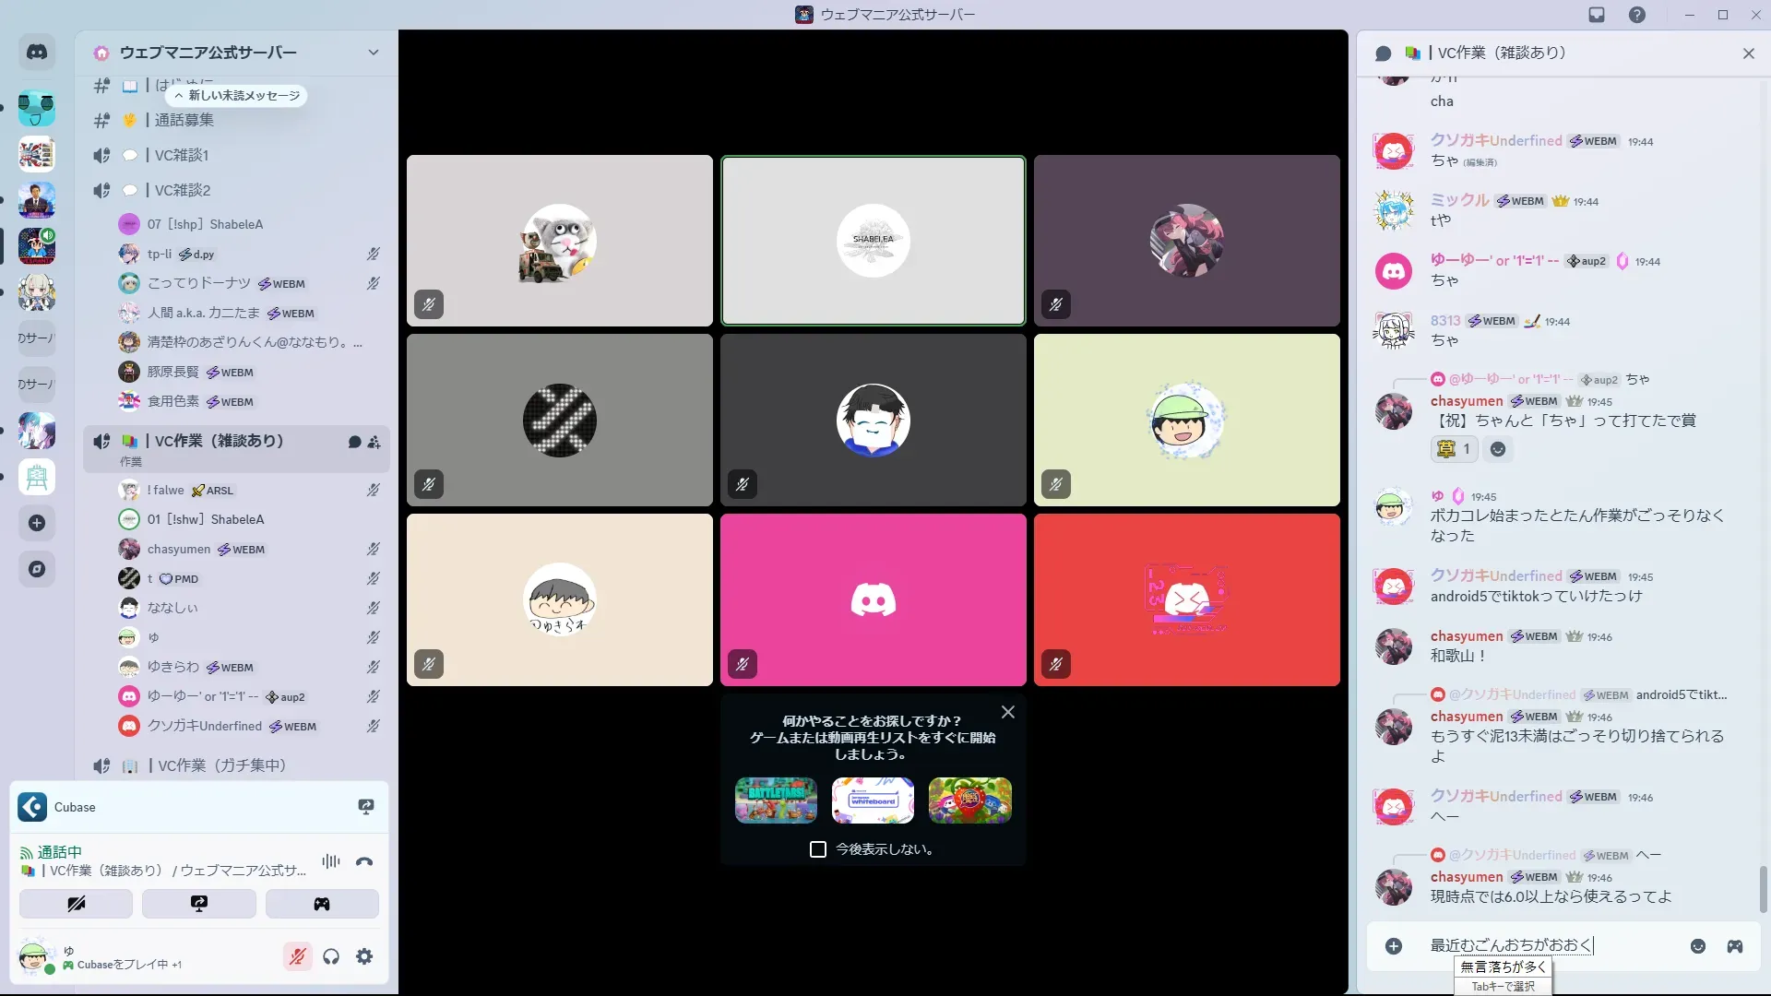Toggle microphone mute in user panel
The image size is (1771, 996).
tap(297, 956)
